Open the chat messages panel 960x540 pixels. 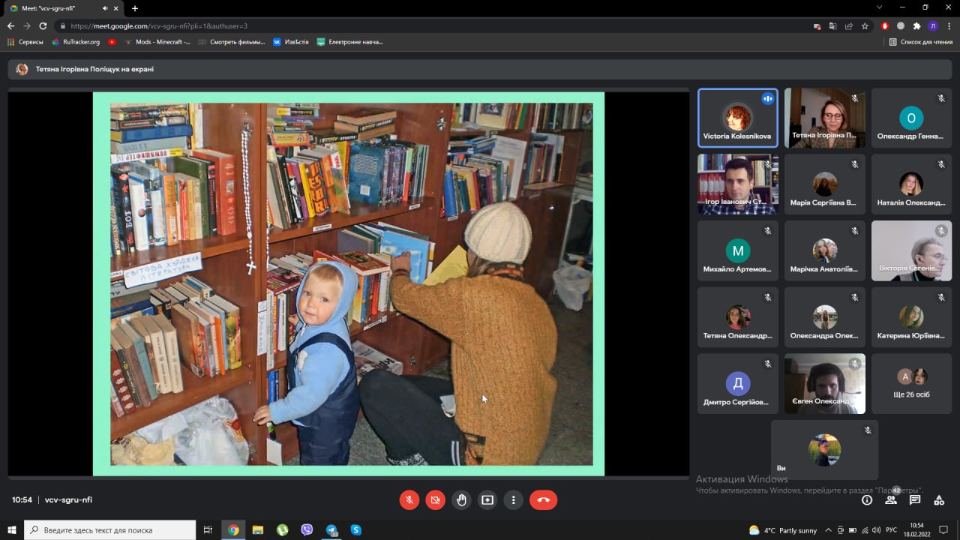[915, 500]
